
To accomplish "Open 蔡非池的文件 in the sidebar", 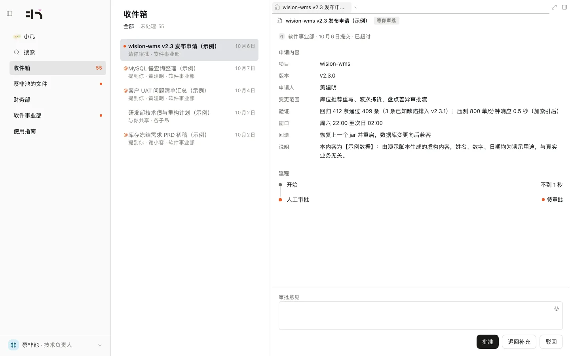I will coord(58,84).
